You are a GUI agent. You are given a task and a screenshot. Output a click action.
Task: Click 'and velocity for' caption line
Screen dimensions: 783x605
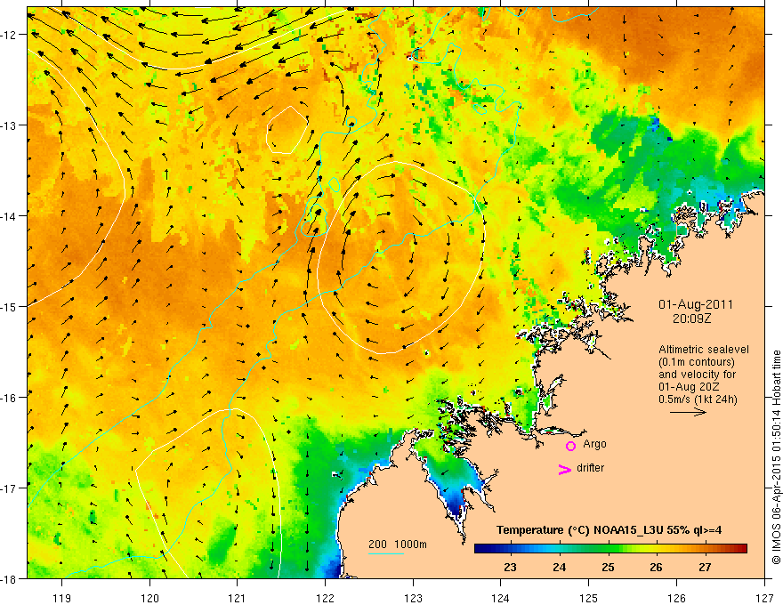point(697,375)
